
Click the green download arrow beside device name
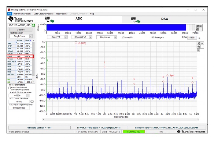pos(33,25)
